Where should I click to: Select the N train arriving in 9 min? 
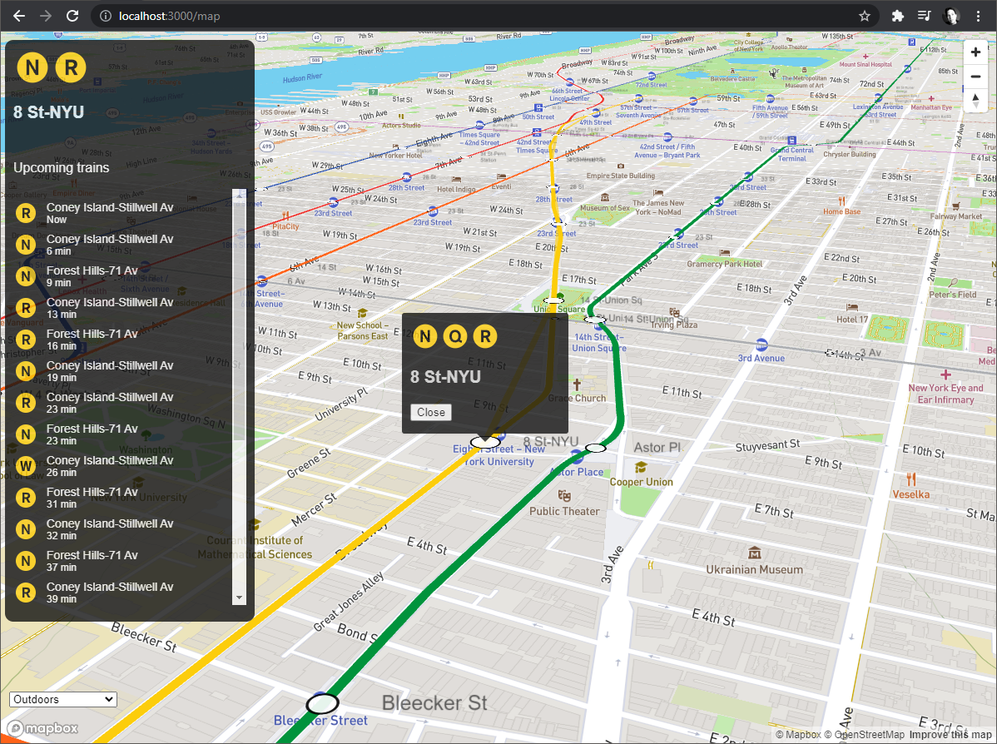pyautogui.click(x=122, y=276)
